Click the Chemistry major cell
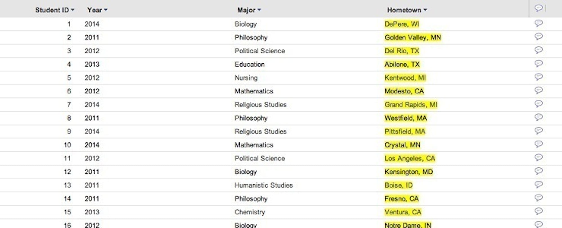Image resolution: width=562 pixels, height=228 pixels. (250, 212)
